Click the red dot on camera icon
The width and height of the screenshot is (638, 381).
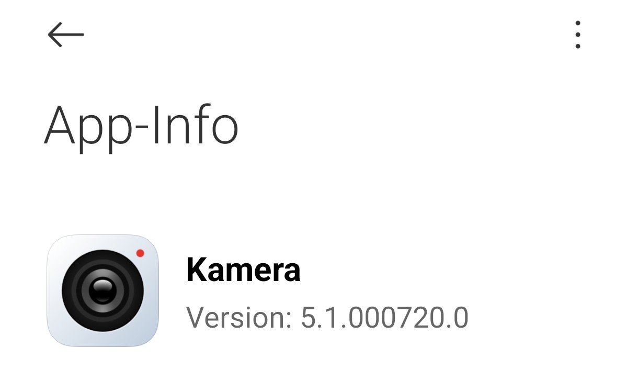[140, 253]
